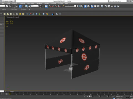Toggle Angle Snap icon
This screenshot has height=99, width=133.
(53, 6)
